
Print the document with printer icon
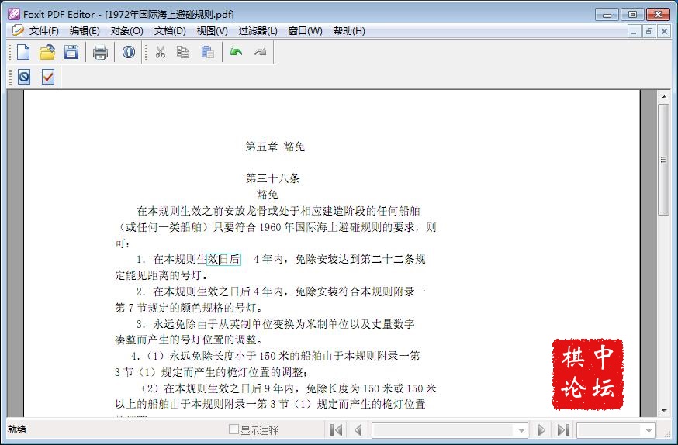click(x=100, y=52)
